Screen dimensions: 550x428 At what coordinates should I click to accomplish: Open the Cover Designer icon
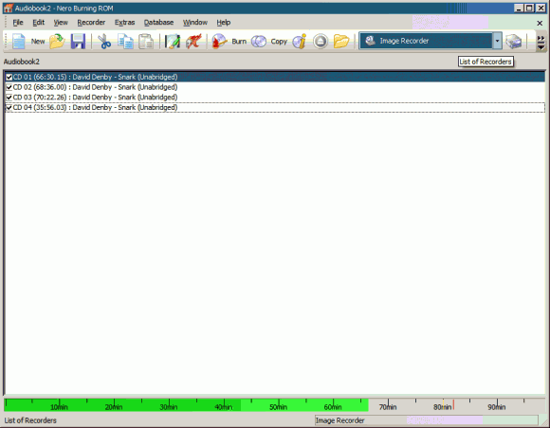[173, 42]
